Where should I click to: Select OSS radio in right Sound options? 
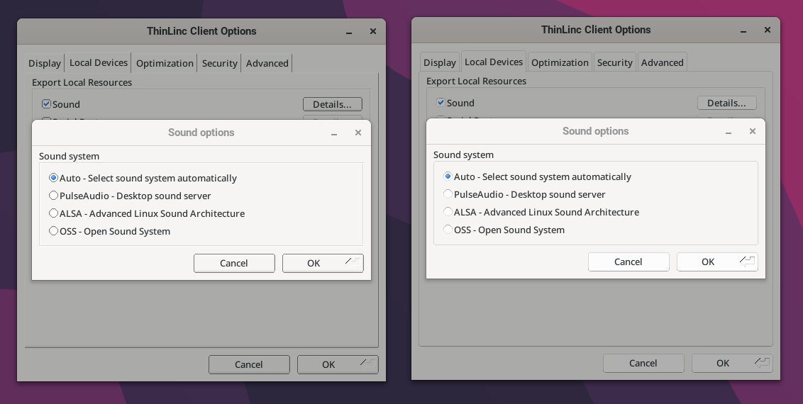pyautogui.click(x=448, y=230)
